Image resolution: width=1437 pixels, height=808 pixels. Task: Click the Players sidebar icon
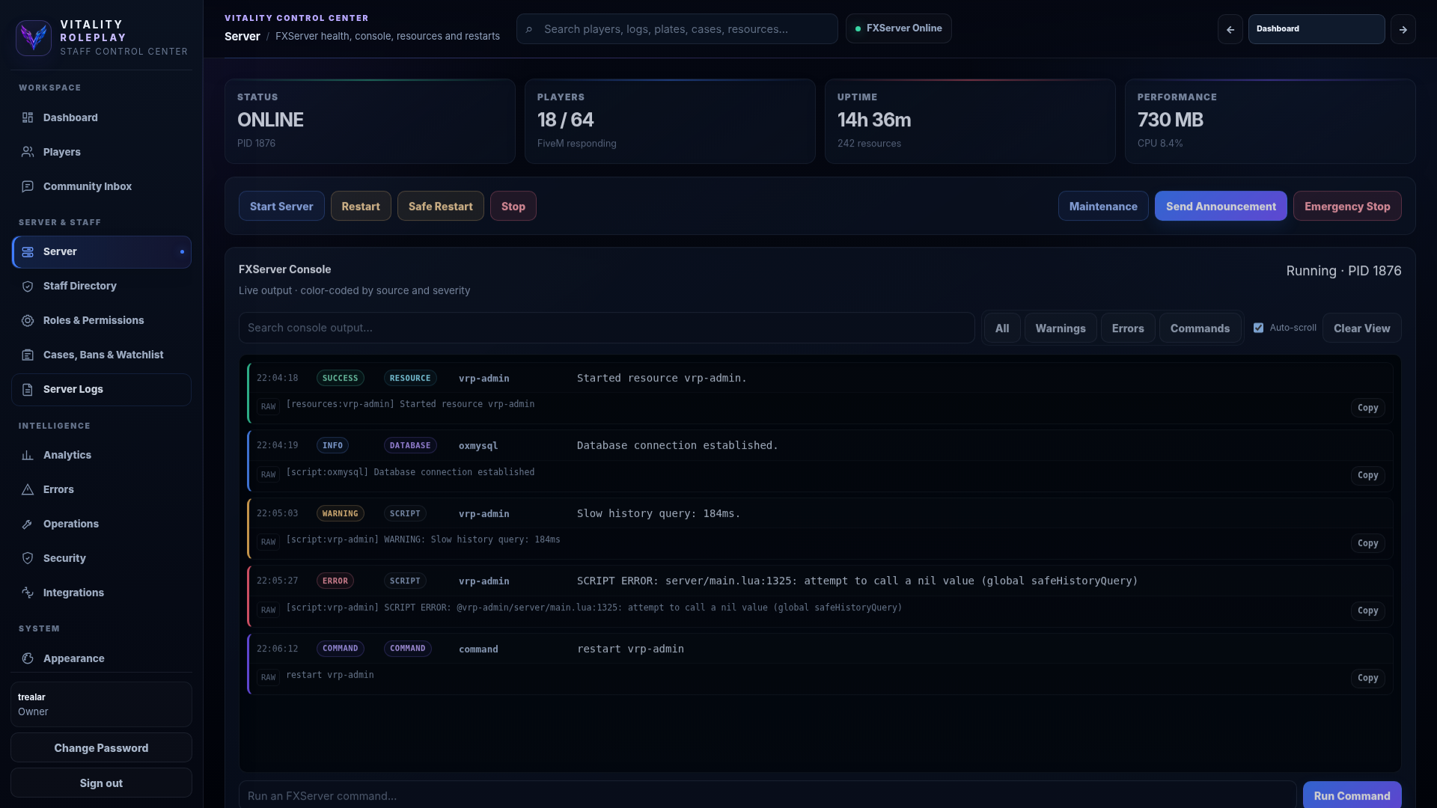28,152
